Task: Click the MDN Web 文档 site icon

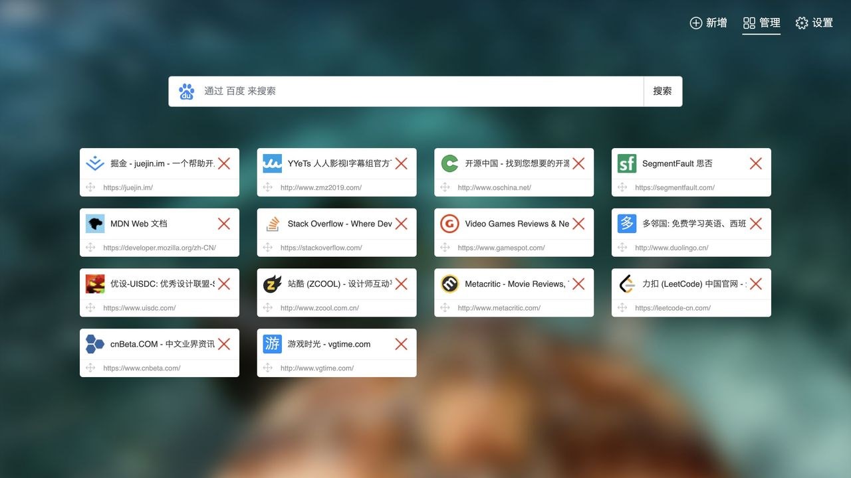Action: [x=95, y=224]
